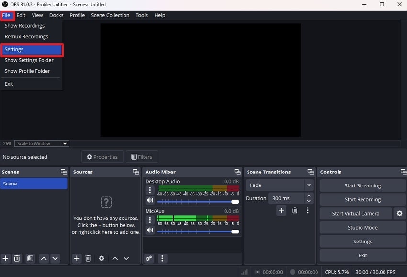Image resolution: width=407 pixels, height=277 pixels.
Task: Move source up arrow
Action: pos(115,258)
